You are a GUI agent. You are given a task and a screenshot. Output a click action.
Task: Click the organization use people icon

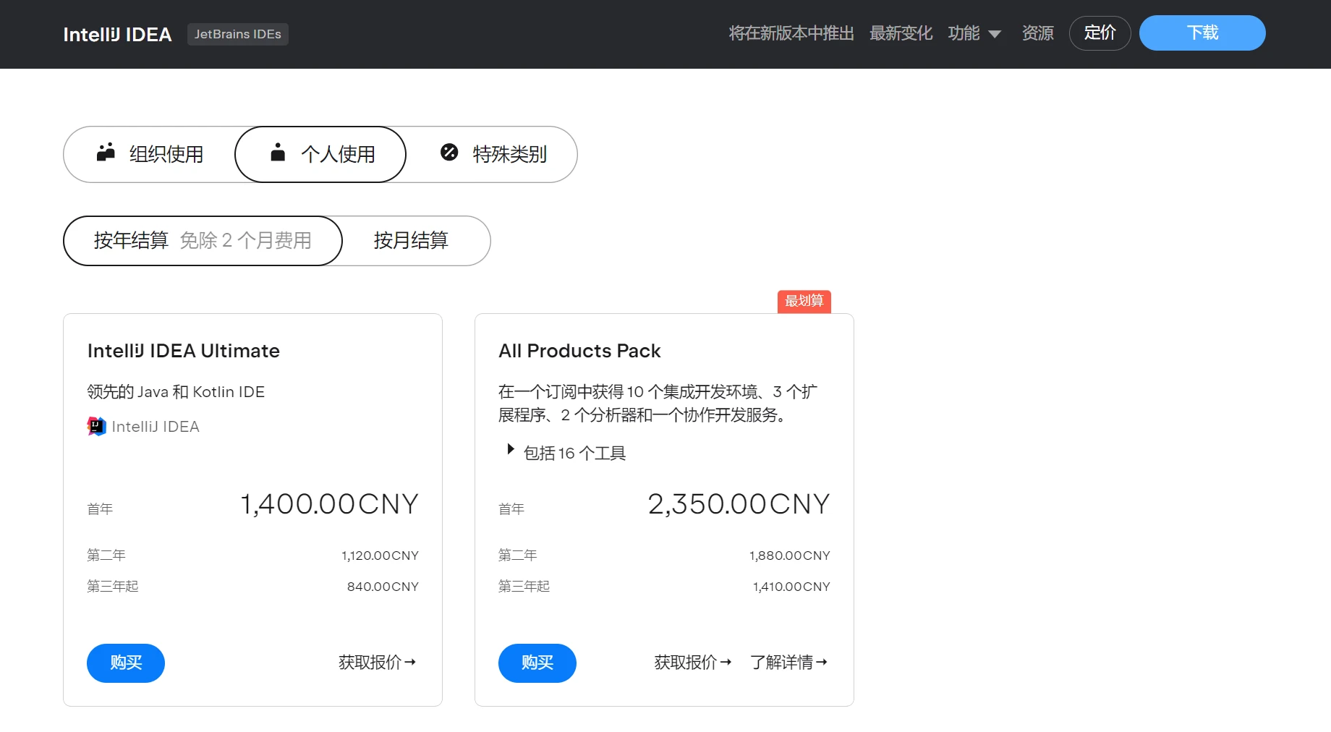point(106,152)
